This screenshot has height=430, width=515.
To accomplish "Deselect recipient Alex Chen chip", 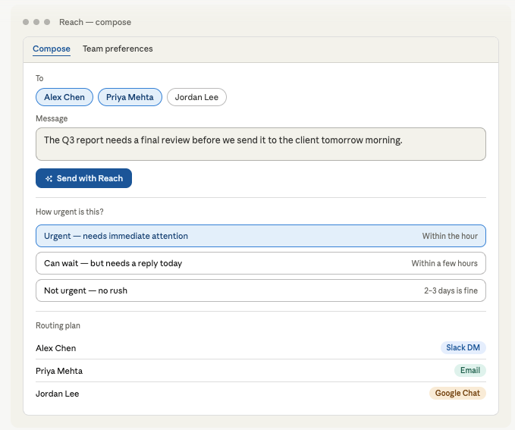I will click(x=64, y=97).
